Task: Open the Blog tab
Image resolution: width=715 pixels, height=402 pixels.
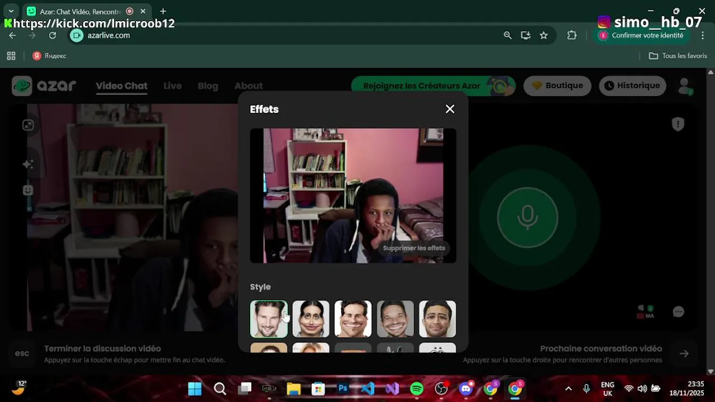Action: (x=208, y=86)
